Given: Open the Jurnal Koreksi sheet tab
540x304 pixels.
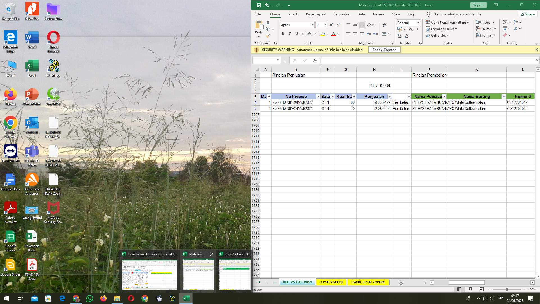Looking at the screenshot, I should [x=331, y=282].
